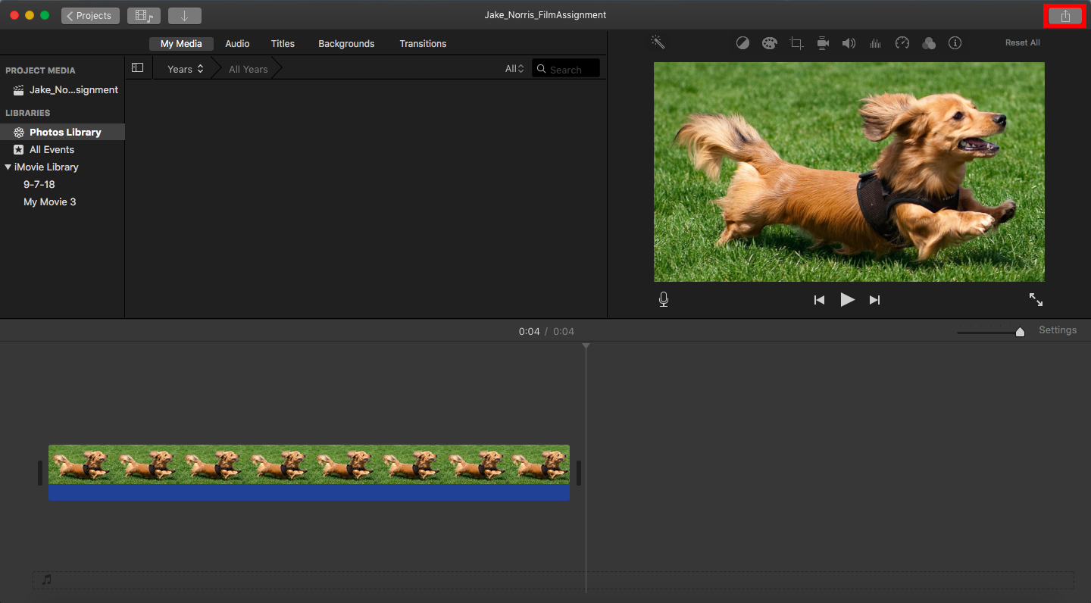Open the volume adjustment tool

pos(849,43)
